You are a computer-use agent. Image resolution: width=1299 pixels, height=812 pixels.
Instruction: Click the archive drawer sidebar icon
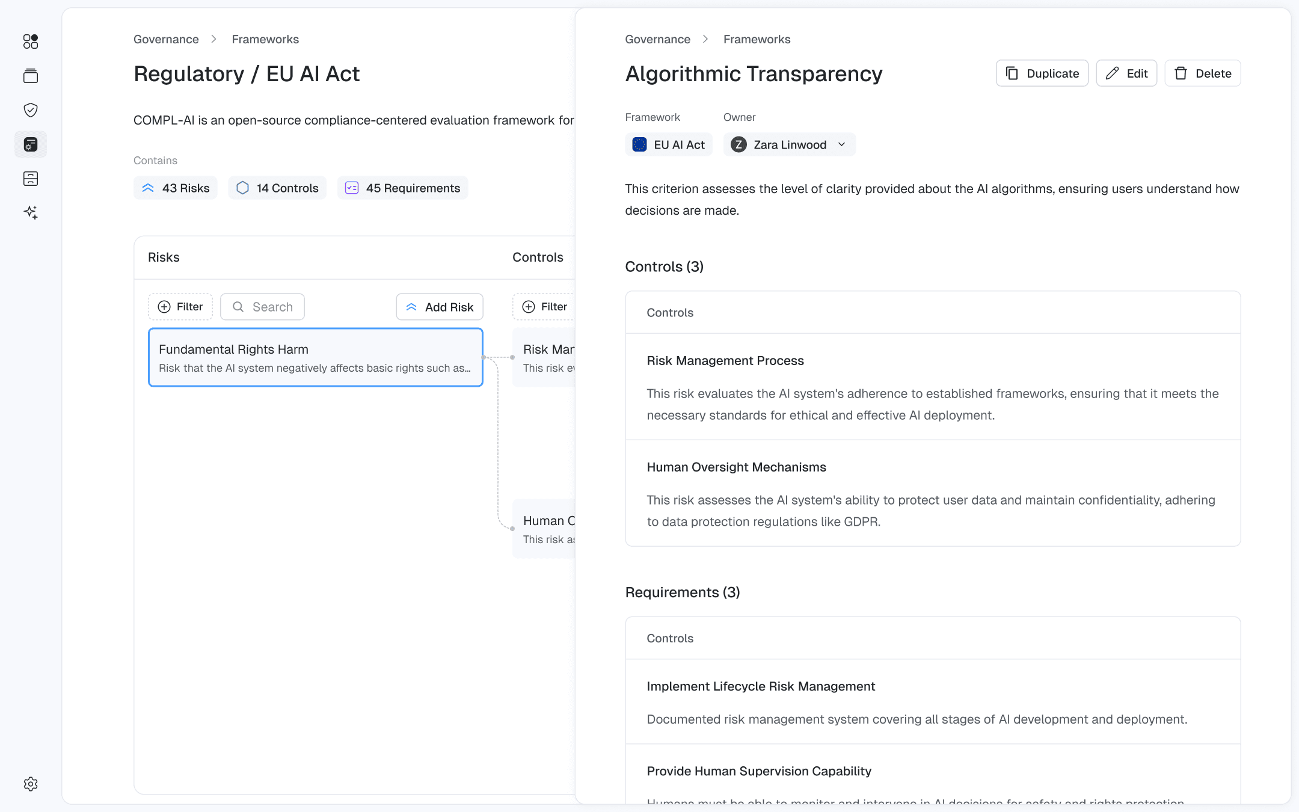tap(31, 179)
